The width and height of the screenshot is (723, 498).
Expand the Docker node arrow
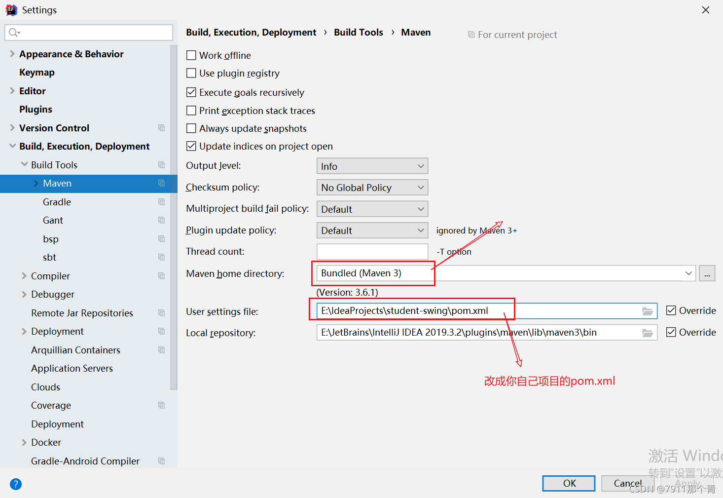[x=24, y=442]
